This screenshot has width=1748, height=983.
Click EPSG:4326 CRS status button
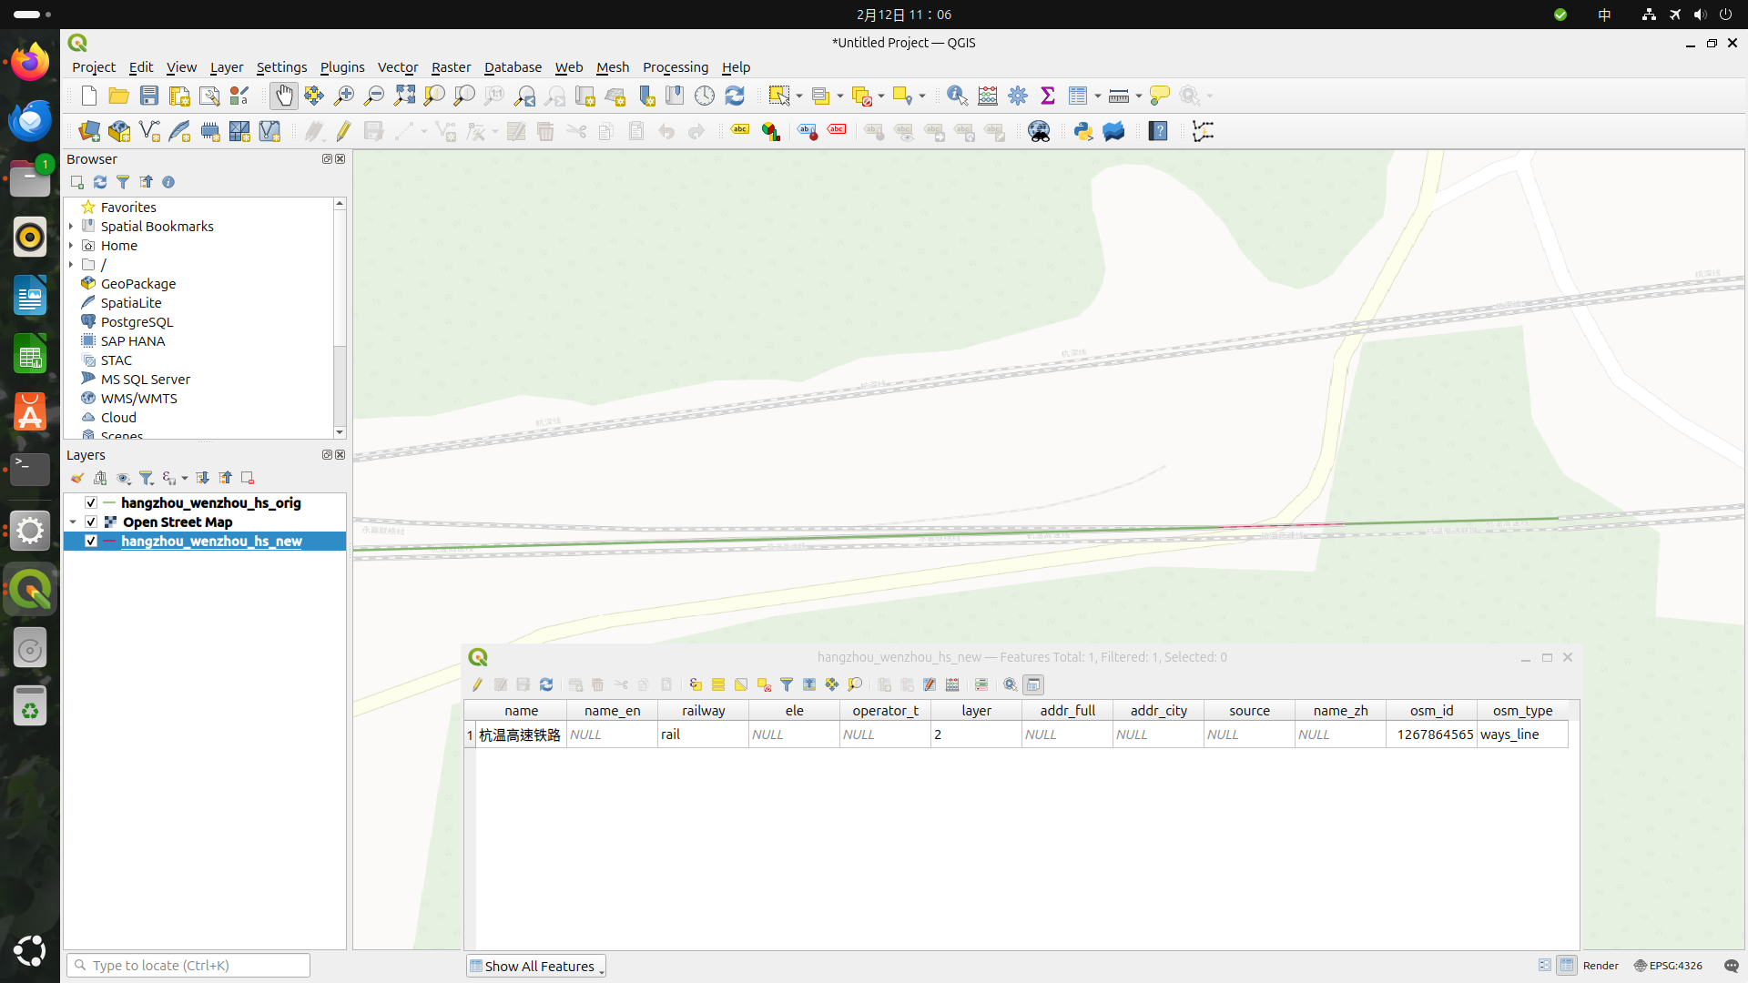pos(1668,966)
